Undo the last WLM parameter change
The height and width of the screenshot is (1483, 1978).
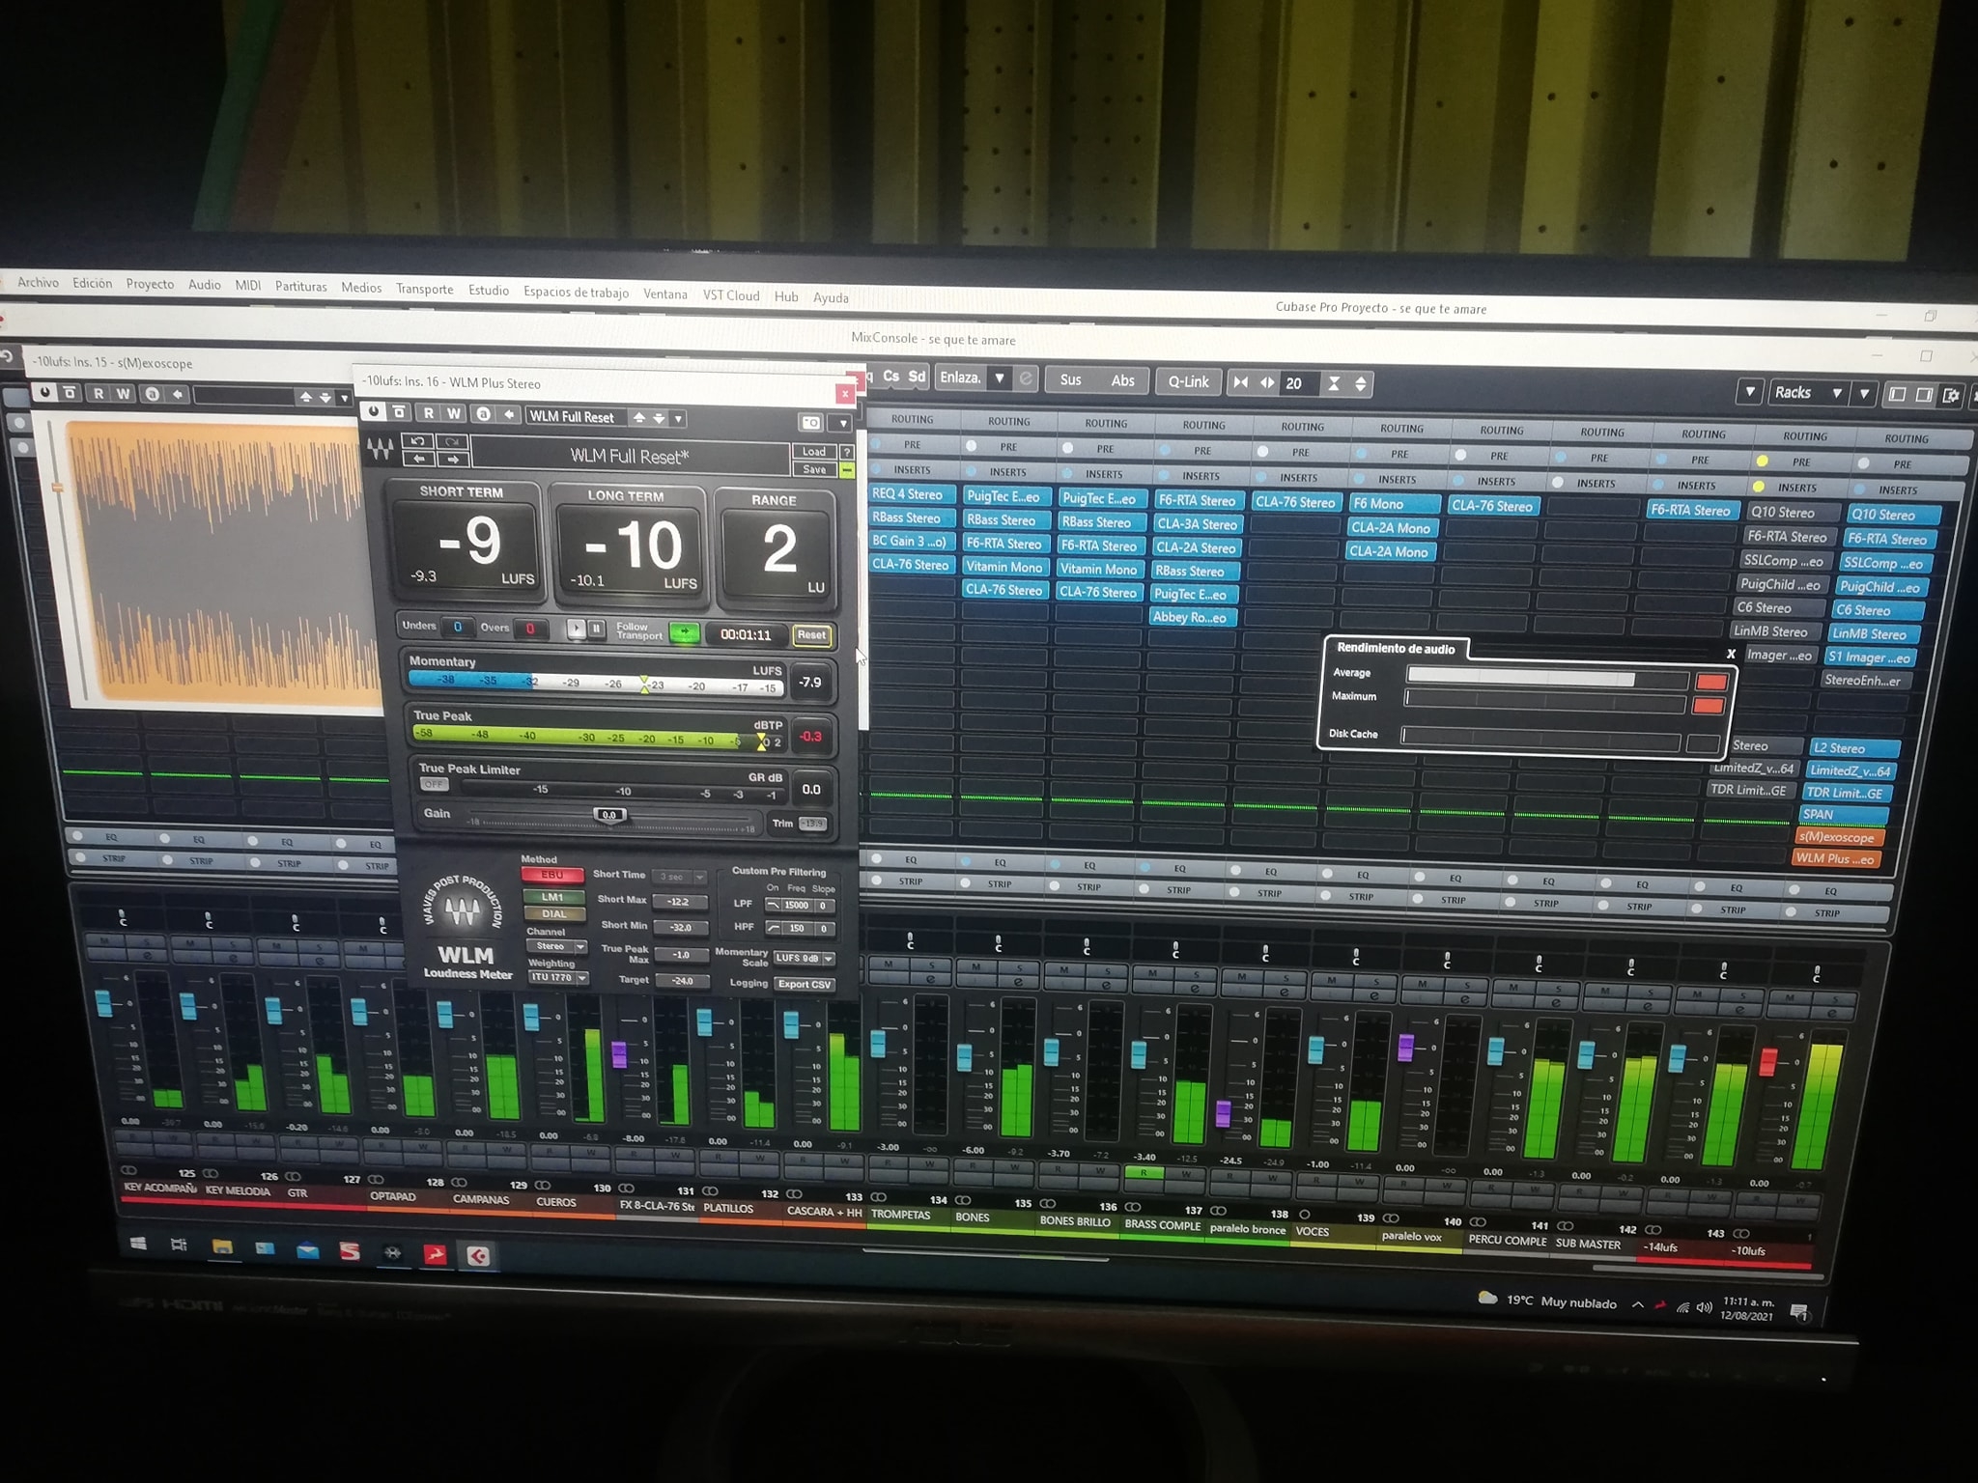coord(418,441)
